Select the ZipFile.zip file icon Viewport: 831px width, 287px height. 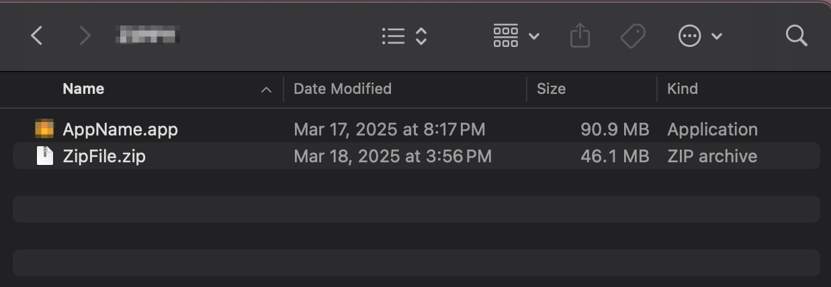coord(44,156)
